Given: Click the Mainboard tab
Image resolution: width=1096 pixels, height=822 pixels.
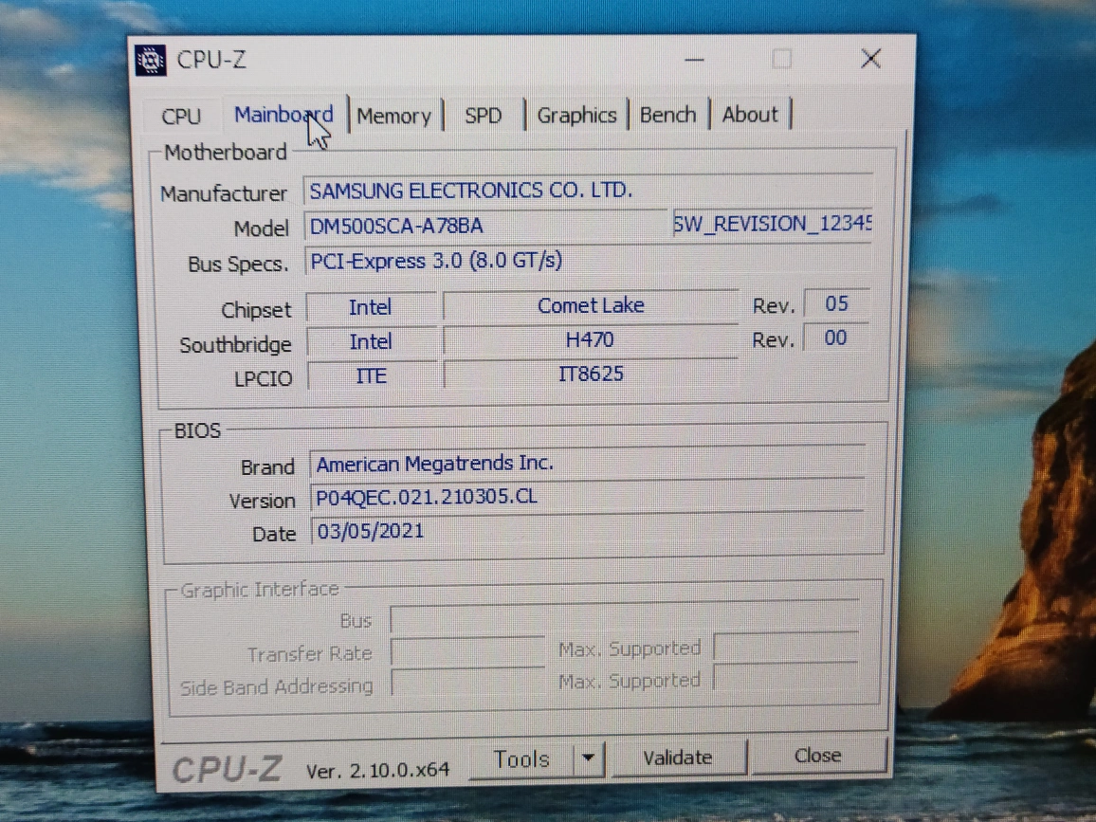Looking at the screenshot, I should 283,115.
